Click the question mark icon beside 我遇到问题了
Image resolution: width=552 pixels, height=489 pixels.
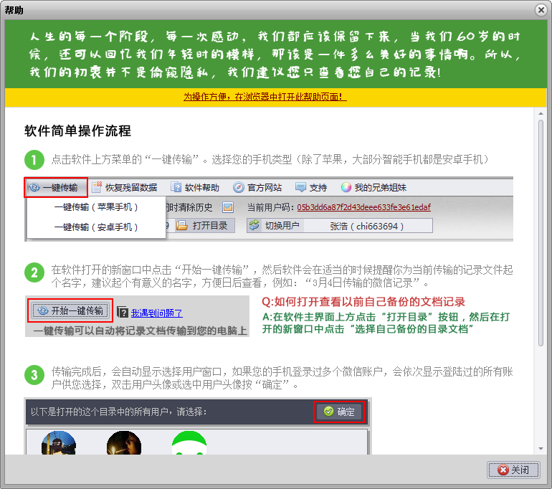pos(123,312)
